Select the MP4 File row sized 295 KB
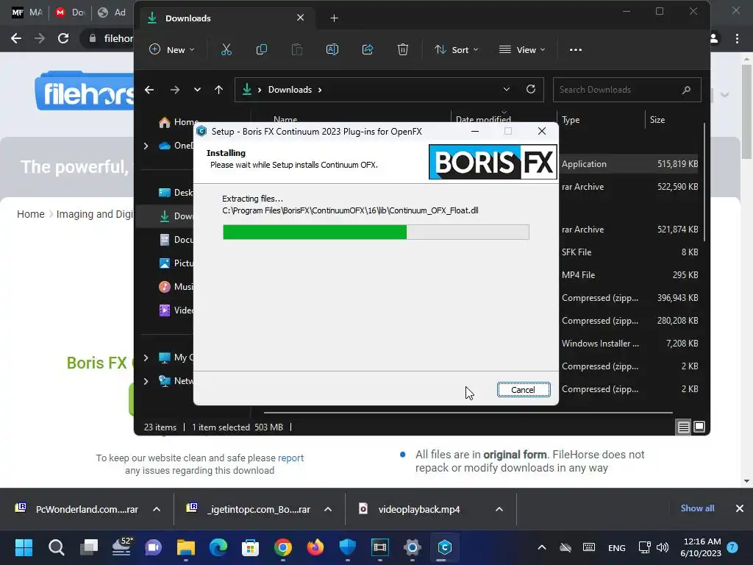The image size is (753, 565). pos(629,275)
